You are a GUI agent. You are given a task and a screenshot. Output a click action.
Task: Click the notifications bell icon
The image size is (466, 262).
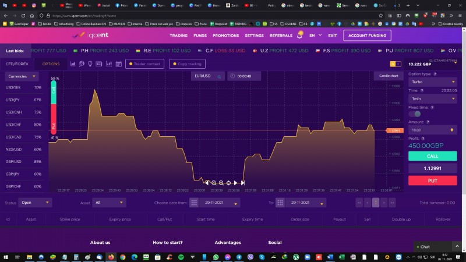tap(300, 36)
